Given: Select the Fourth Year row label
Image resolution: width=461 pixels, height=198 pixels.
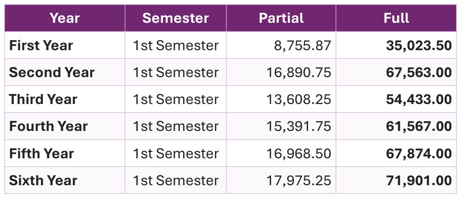Looking at the screenshot, I should coord(48,126).
